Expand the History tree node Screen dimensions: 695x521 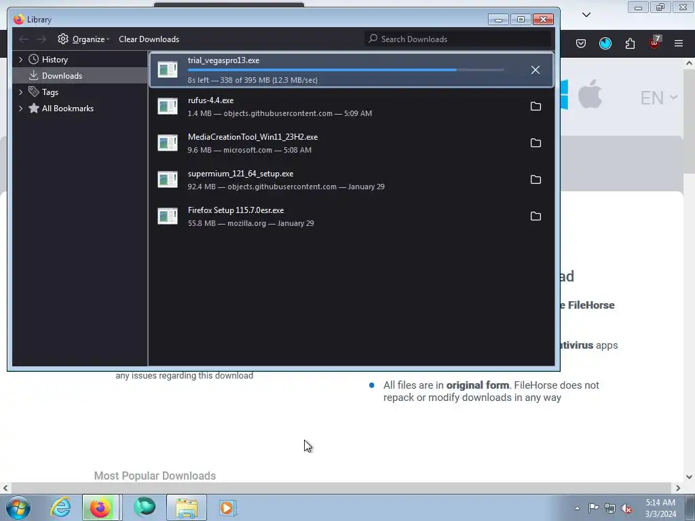click(20, 60)
